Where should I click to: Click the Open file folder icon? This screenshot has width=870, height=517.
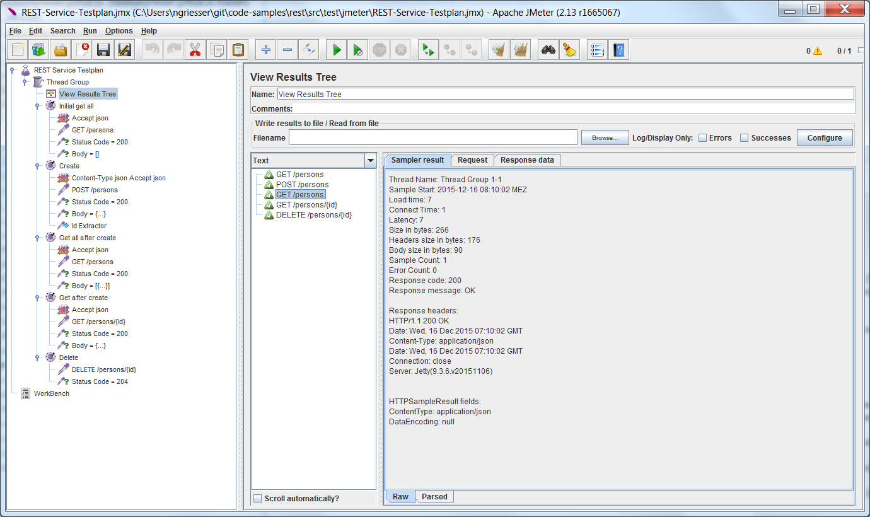pyautogui.click(x=61, y=50)
